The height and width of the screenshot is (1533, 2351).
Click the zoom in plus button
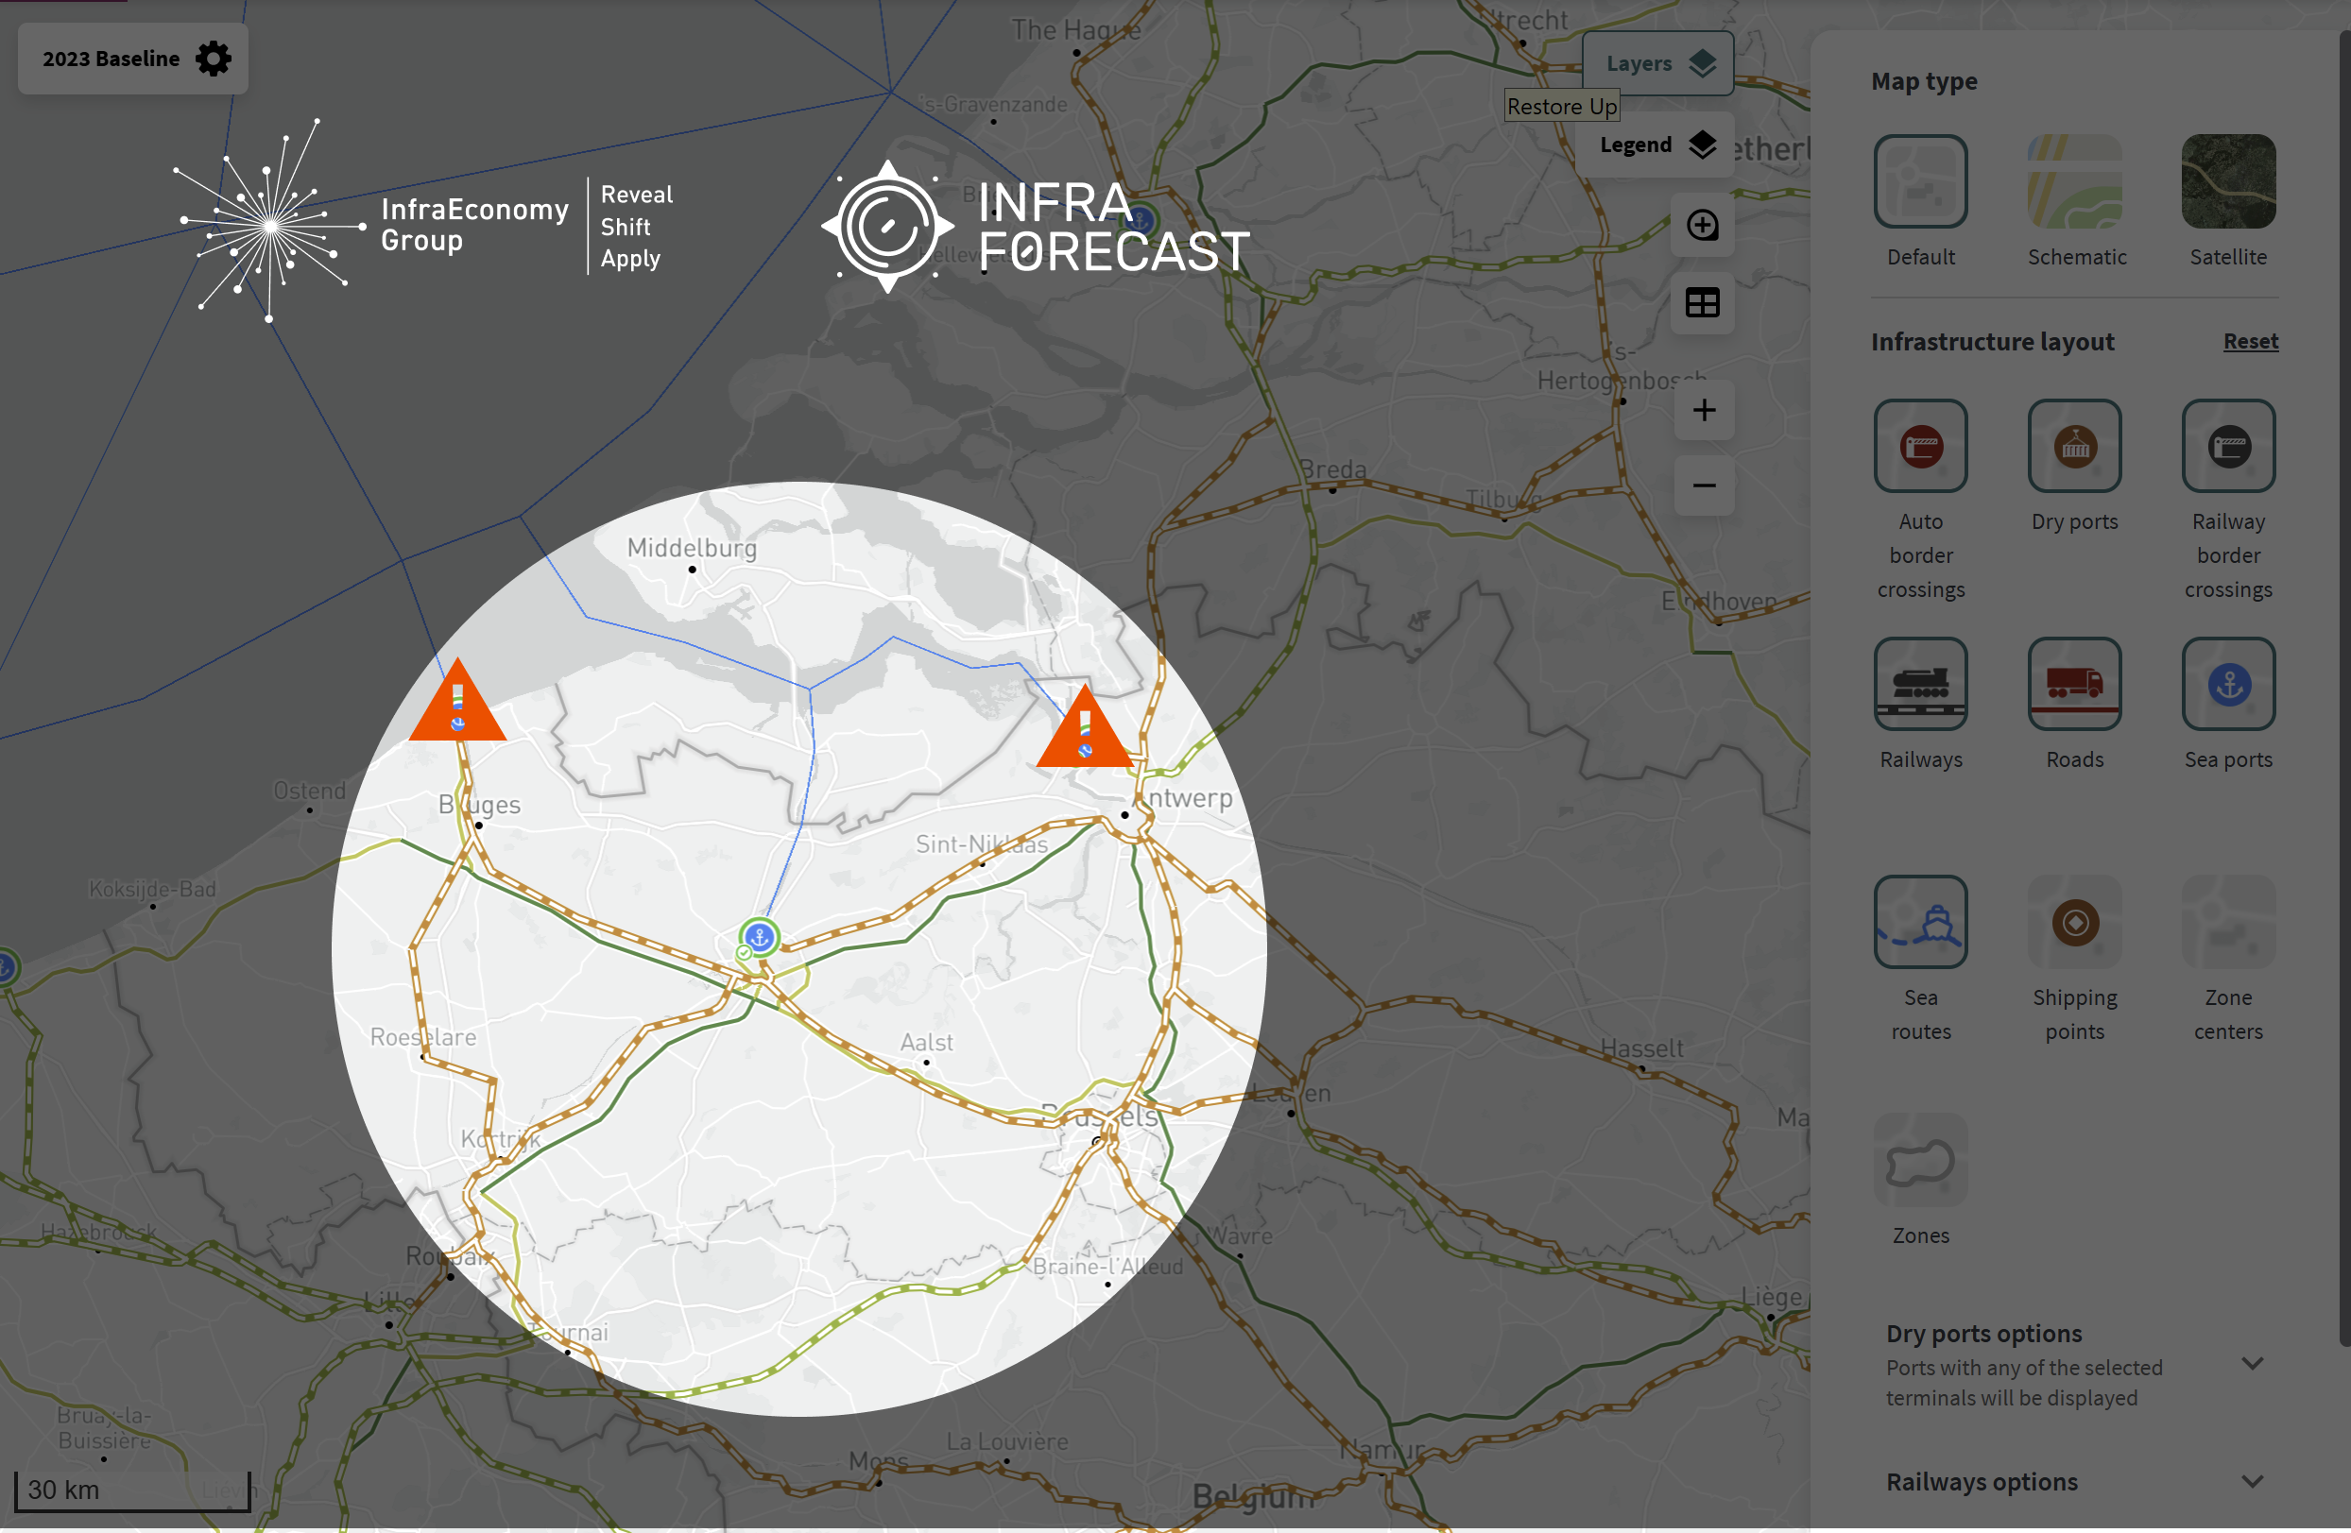(x=1703, y=410)
